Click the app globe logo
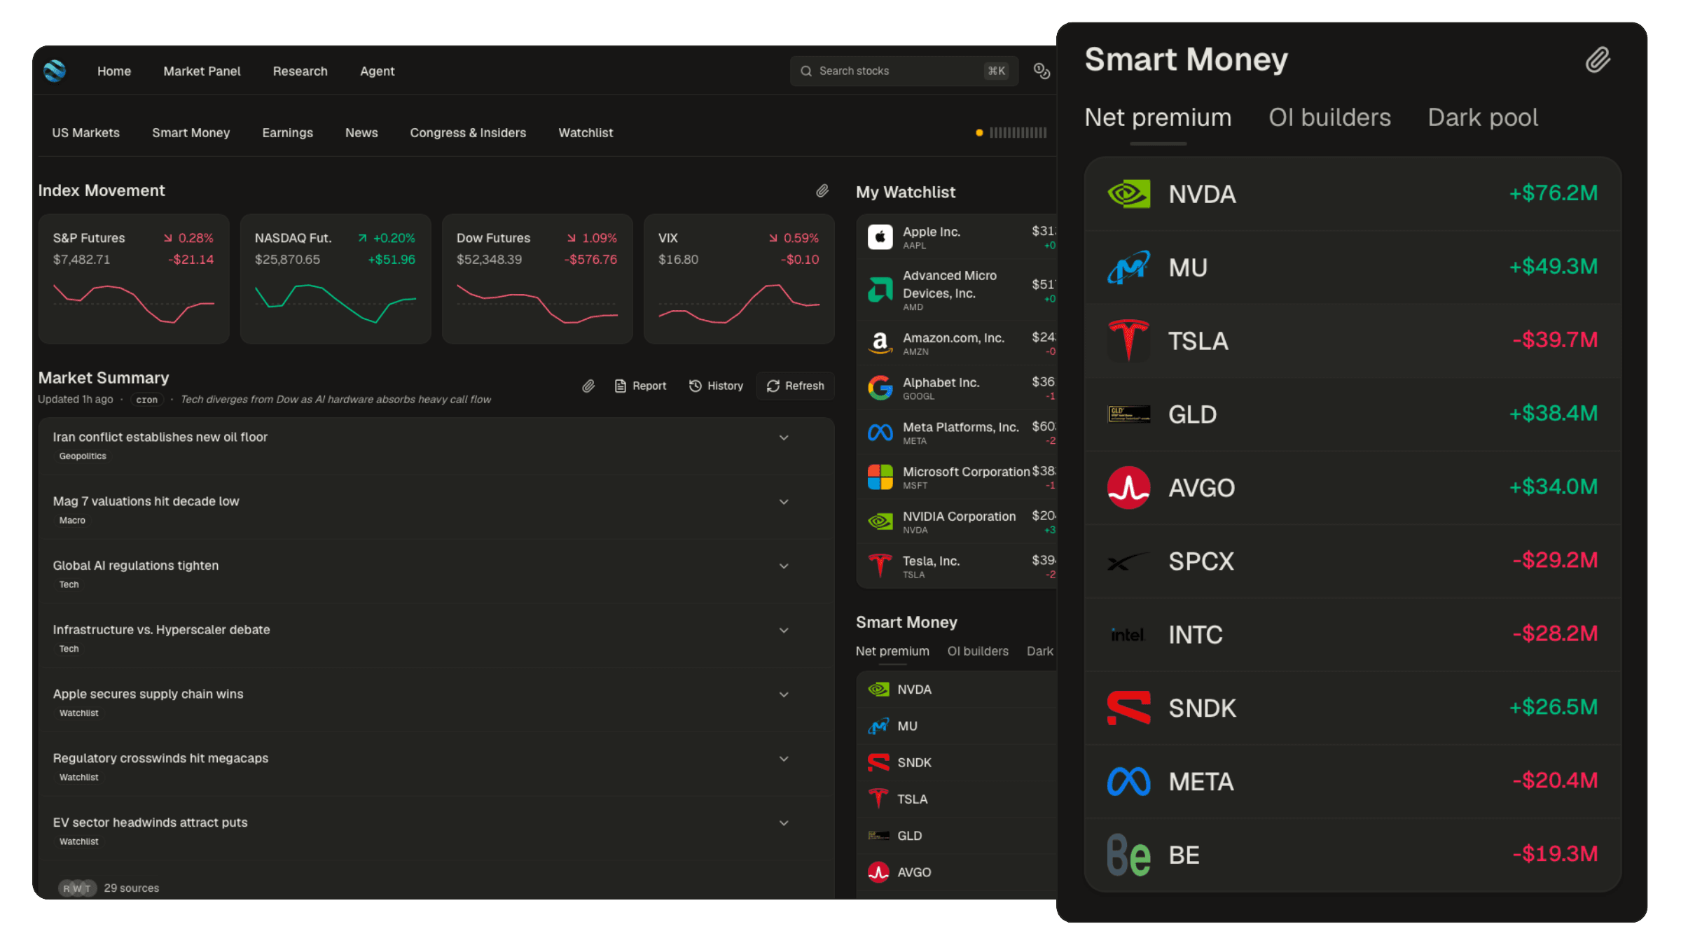1681x945 pixels. tap(55, 71)
